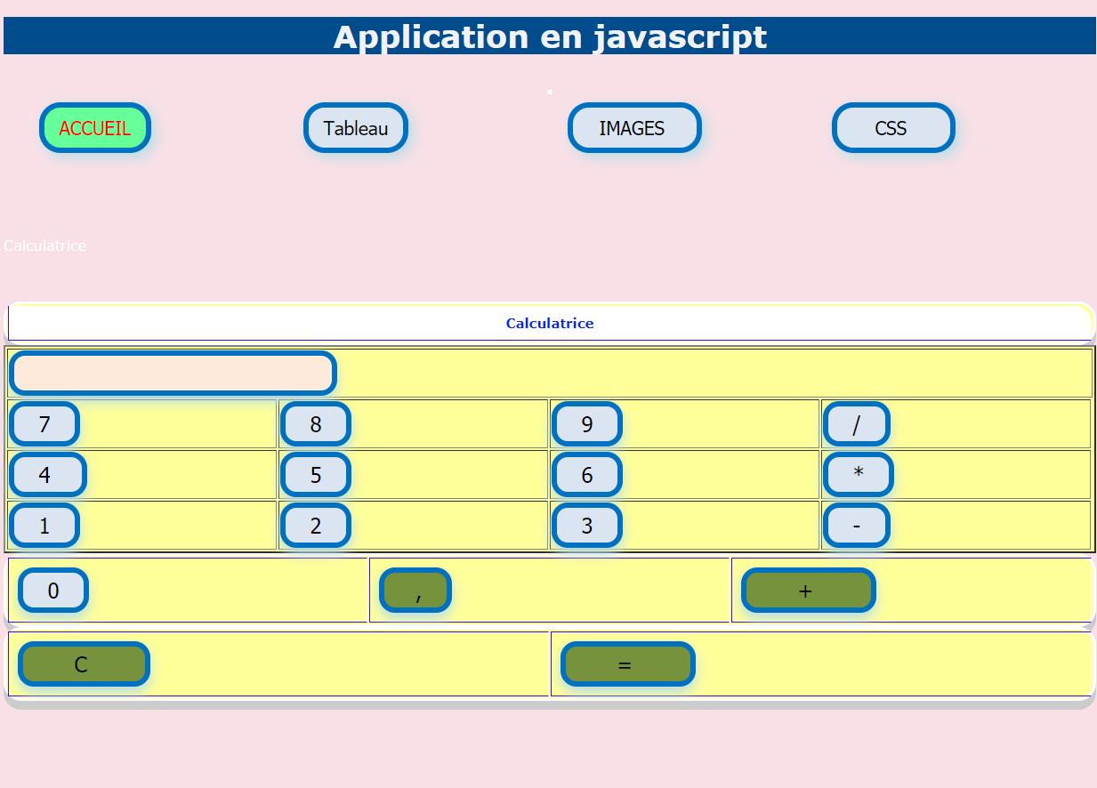The height and width of the screenshot is (788, 1097).
Task: Select the minus operator key
Action: [x=856, y=526]
